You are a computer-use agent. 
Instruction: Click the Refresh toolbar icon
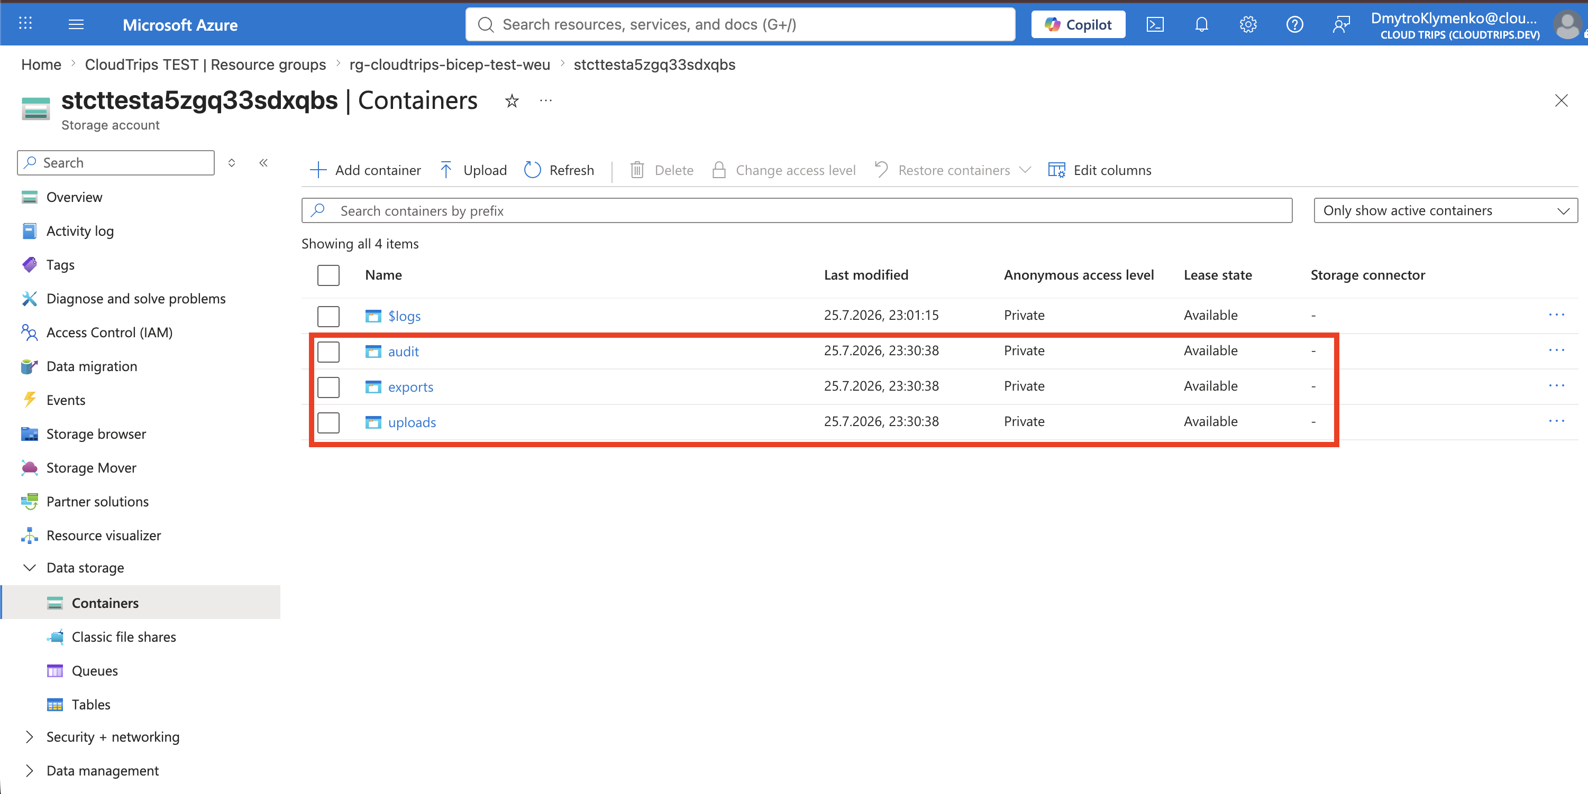pos(532,170)
